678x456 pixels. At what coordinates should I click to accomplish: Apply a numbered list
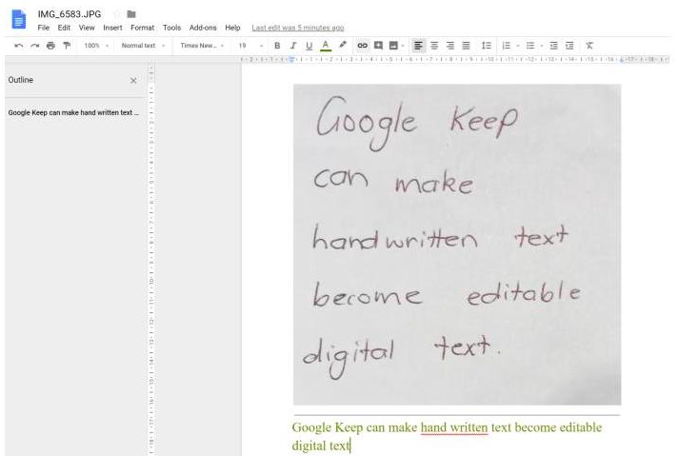506,46
